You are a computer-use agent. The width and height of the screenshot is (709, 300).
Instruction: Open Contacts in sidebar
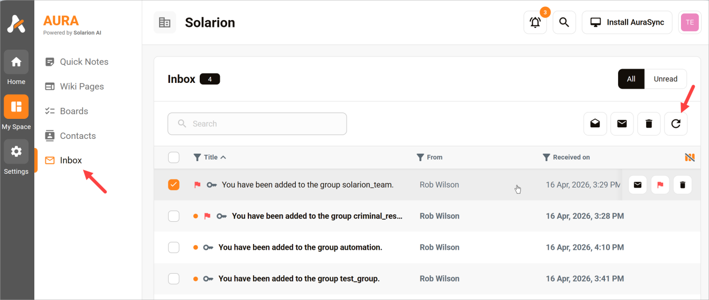point(70,136)
